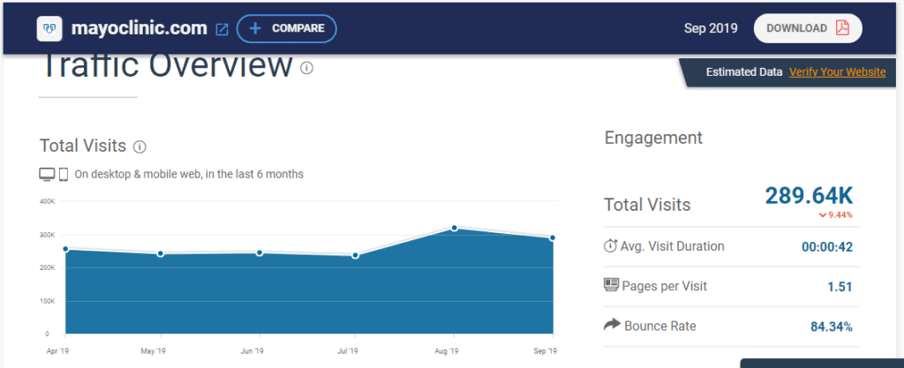Click the Sep '19 data point on chart
Screen dimensions: 904x368
tap(552, 237)
